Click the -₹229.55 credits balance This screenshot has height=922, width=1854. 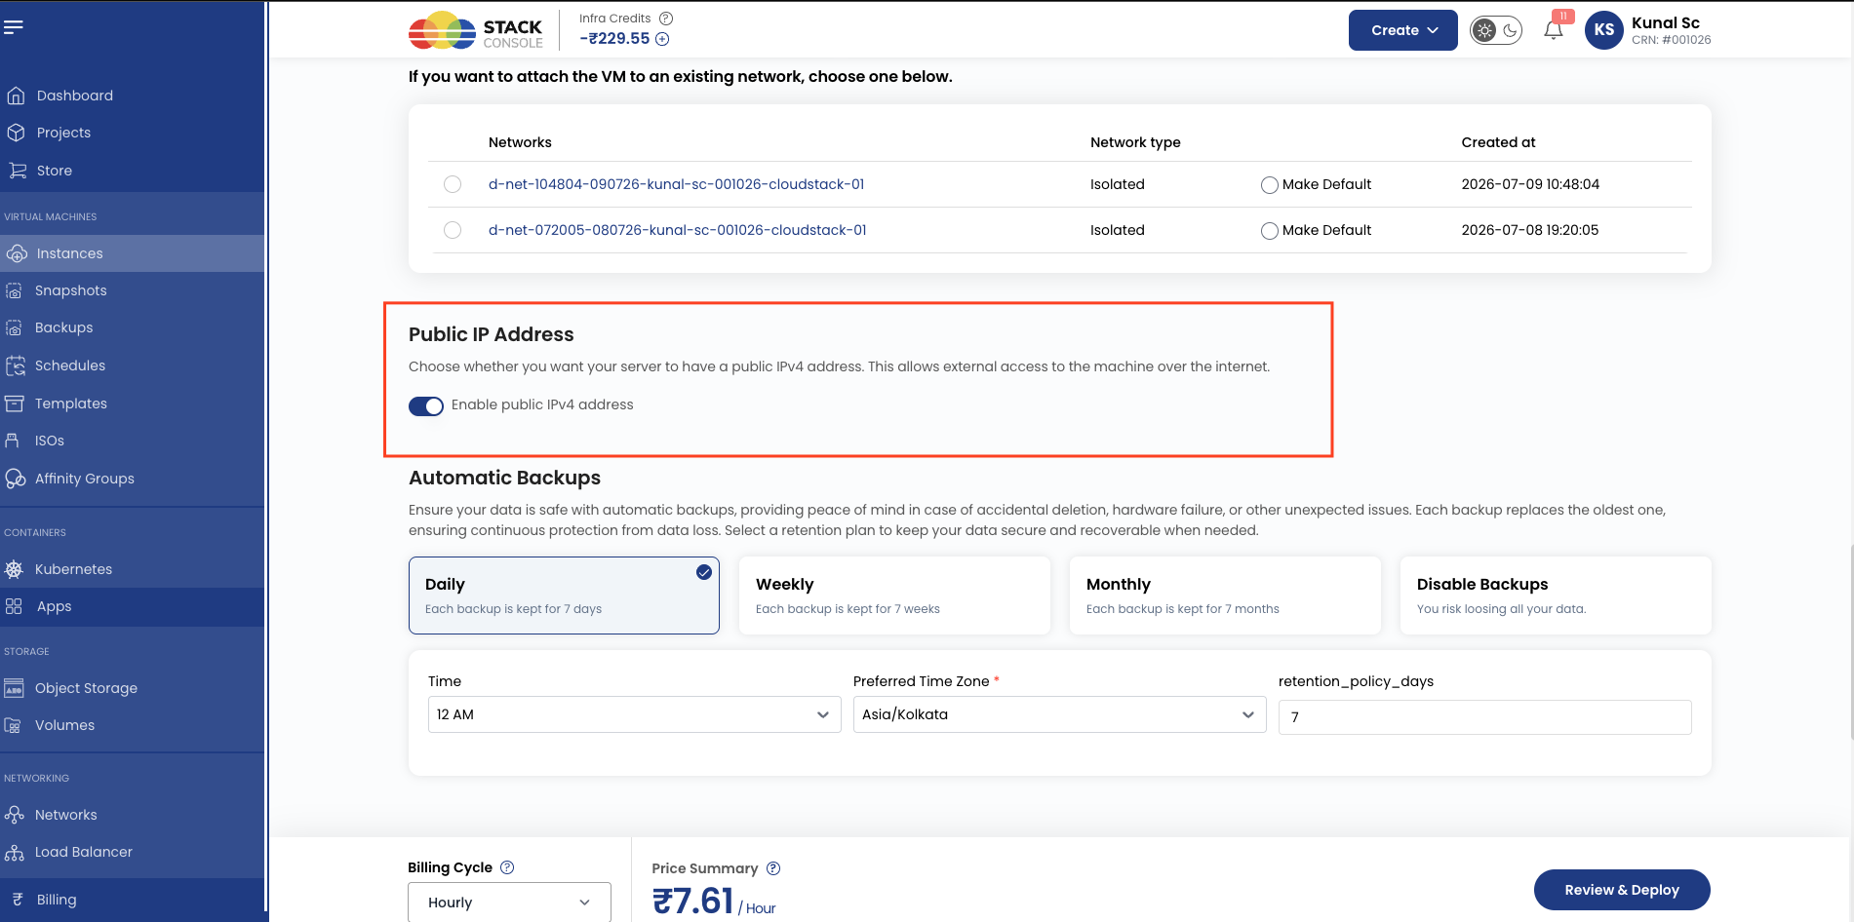(x=614, y=39)
